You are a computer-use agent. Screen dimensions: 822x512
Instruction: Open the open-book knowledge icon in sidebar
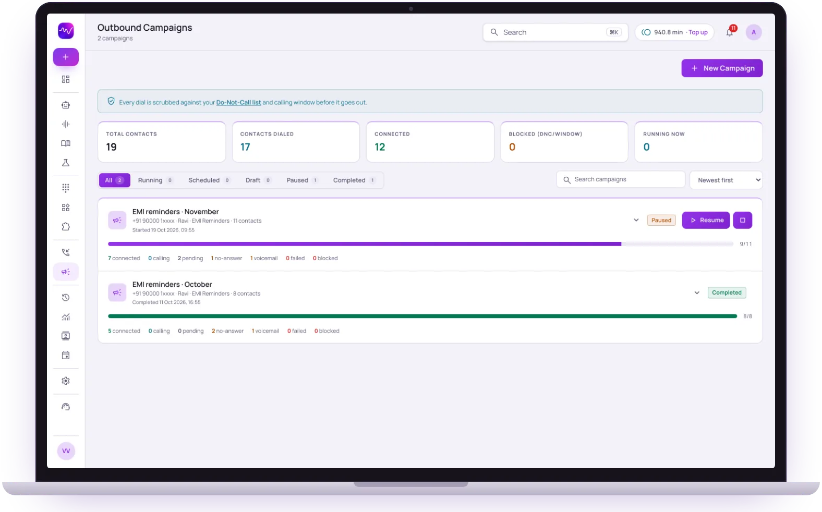pyautogui.click(x=66, y=143)
